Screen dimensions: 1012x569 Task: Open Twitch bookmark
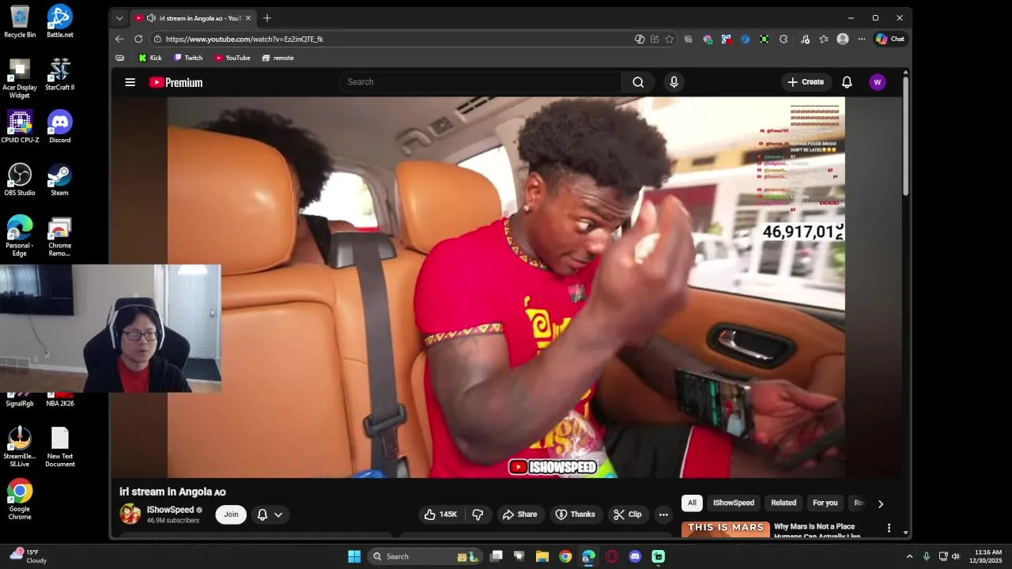tap(188, 58)
